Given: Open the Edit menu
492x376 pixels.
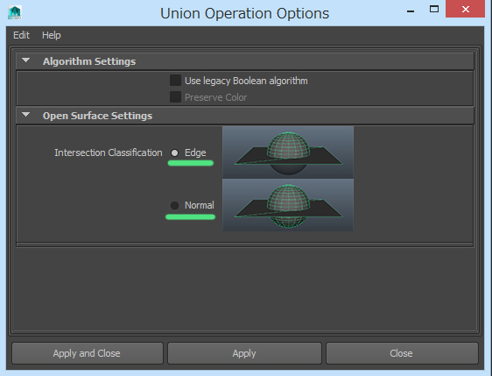Looking at the screenshot, I should tap(21, 35).
